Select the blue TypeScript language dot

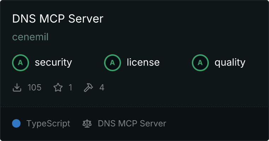pyautogui.click(x=16, y=124)
